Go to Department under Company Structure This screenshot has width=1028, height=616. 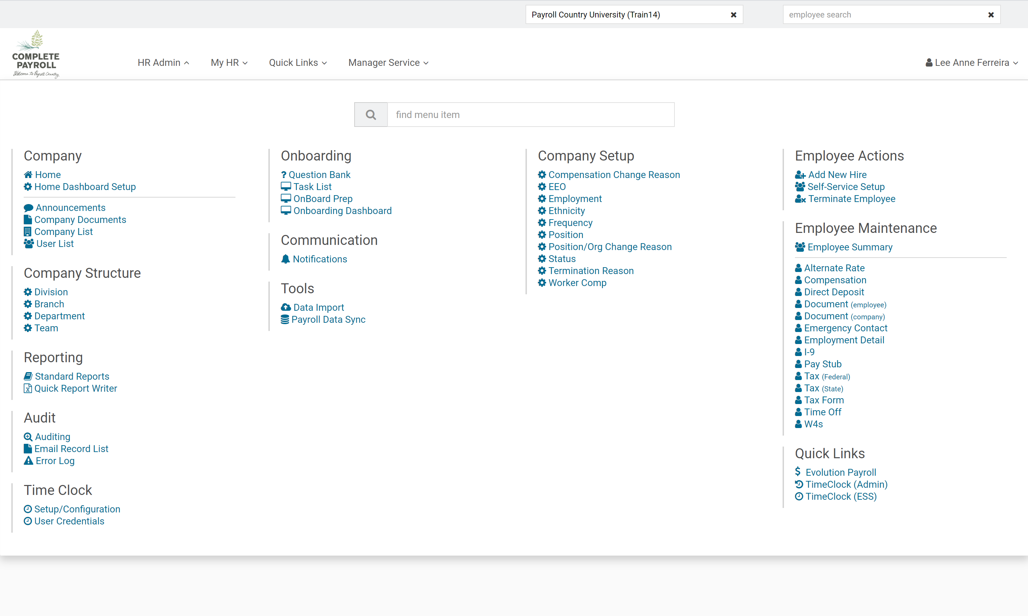pos(59,316)
